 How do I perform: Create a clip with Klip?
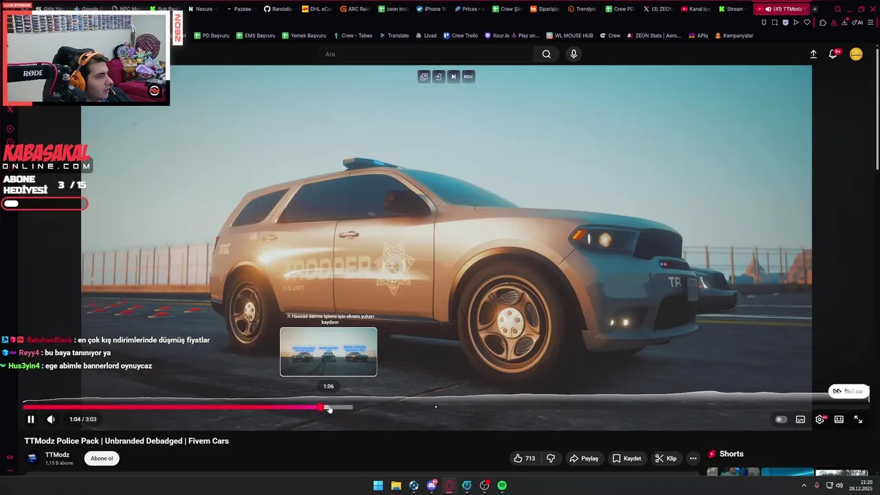point(665,459)
